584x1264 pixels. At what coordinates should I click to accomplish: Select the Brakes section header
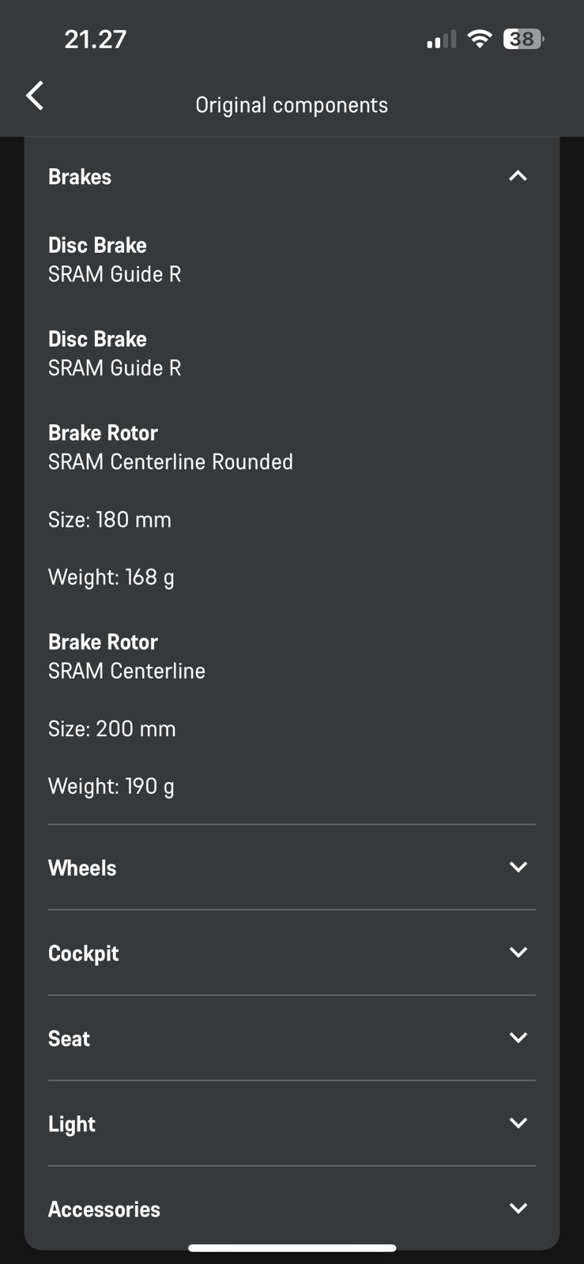[80, 177]
